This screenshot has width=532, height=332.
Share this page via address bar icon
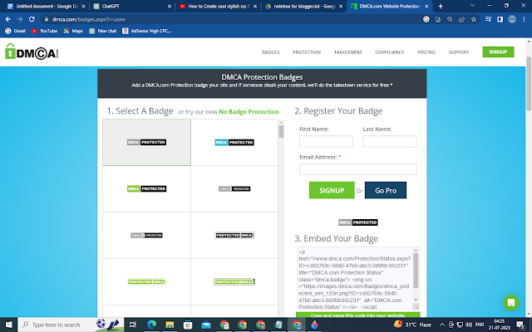[x=461, y=19]
